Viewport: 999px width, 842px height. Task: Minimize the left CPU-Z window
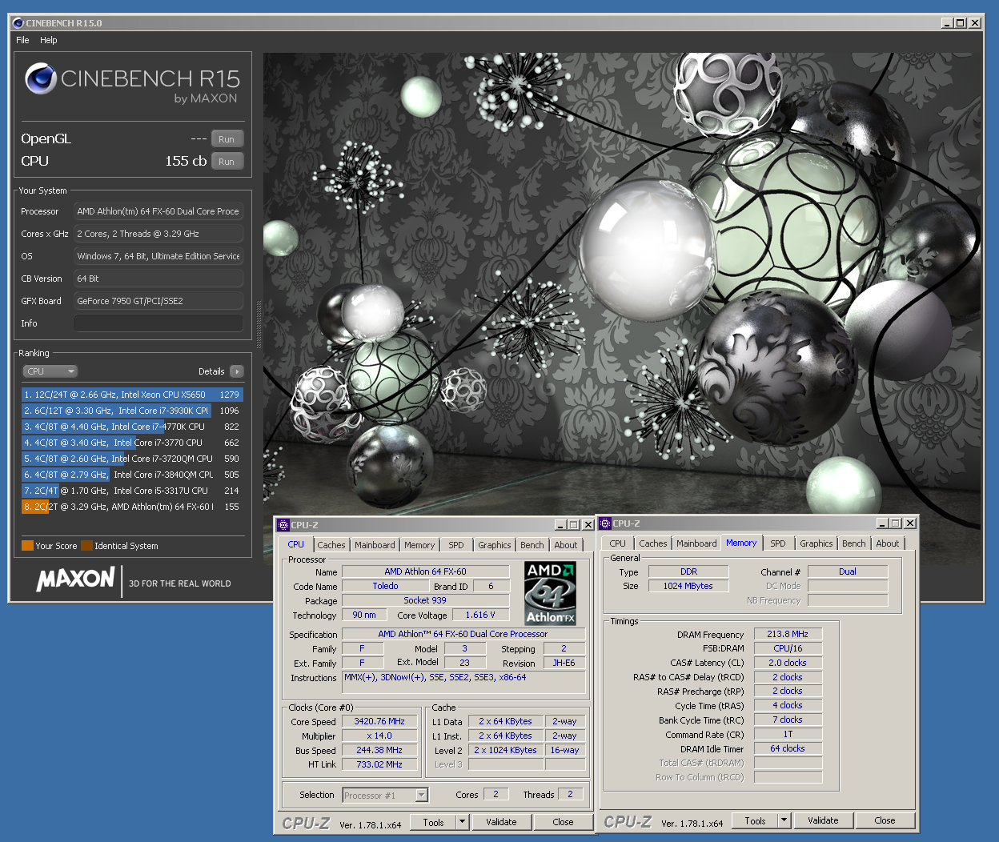click(x=560, y=525)
